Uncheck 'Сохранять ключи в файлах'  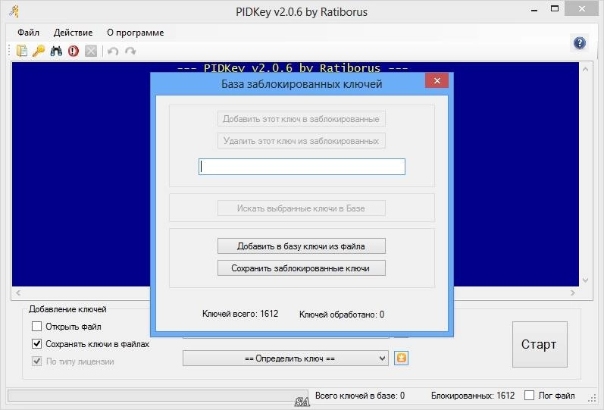[36, 344]
